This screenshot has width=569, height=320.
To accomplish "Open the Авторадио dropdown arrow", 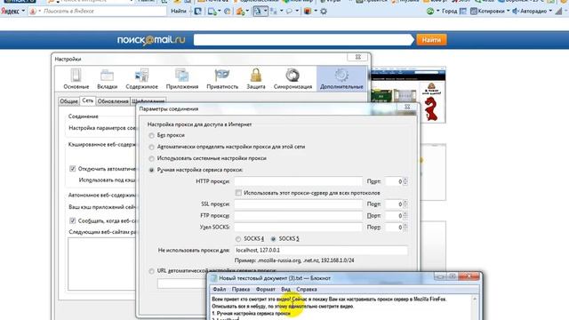I will [x=550, y=12].
